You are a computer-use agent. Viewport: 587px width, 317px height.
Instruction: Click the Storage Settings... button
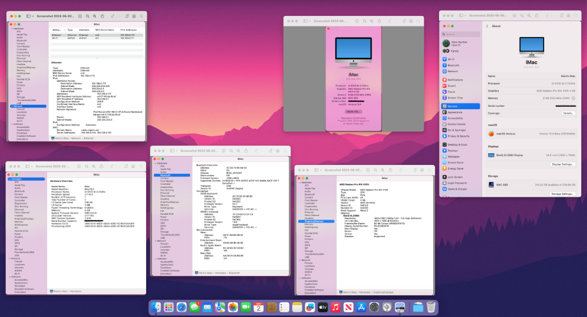(x=562, y=194)
